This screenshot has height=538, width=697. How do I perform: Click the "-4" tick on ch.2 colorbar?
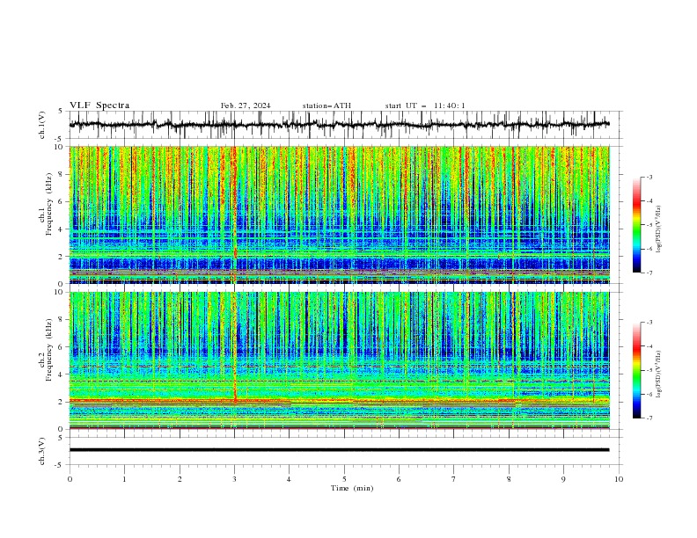[649, 346]
